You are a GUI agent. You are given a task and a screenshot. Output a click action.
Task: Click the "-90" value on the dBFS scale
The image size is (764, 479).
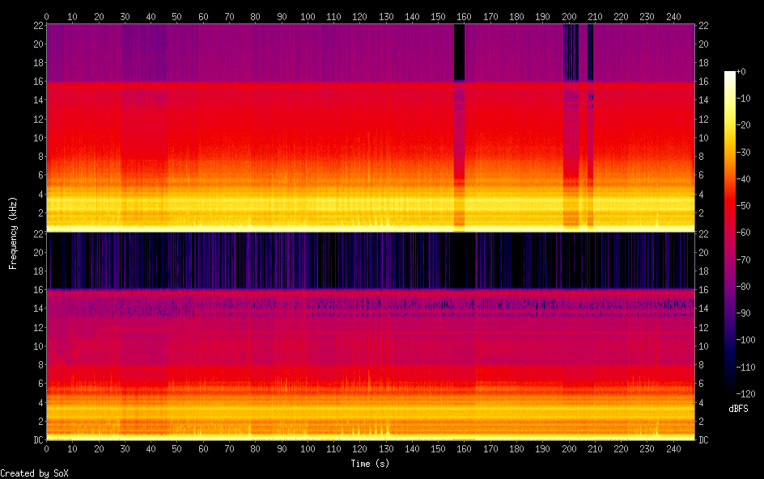[x=743, y=313]
